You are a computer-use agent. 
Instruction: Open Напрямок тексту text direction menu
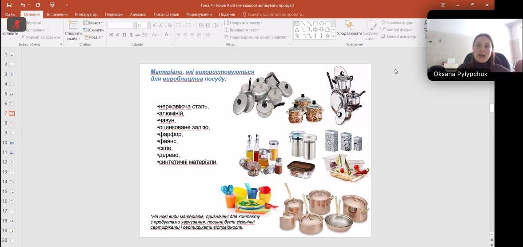click(x=243, y=23)
